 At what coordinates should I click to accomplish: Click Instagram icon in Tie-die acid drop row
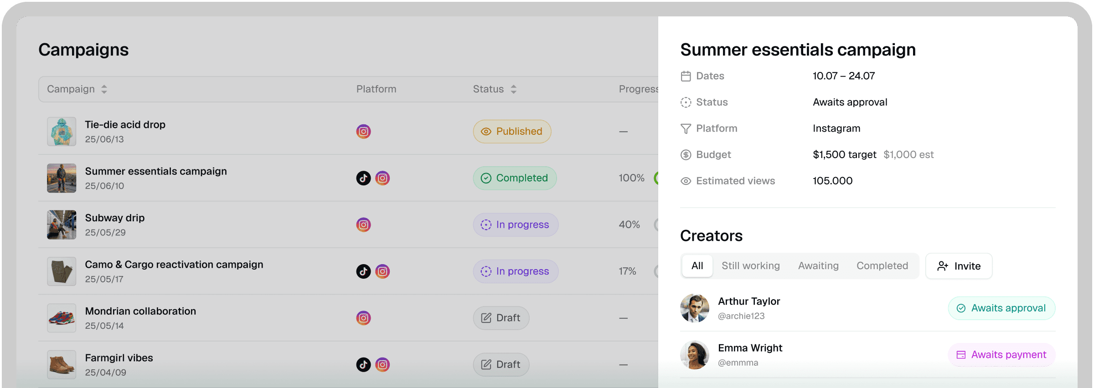pyautogui.click(x=363, y=132)
